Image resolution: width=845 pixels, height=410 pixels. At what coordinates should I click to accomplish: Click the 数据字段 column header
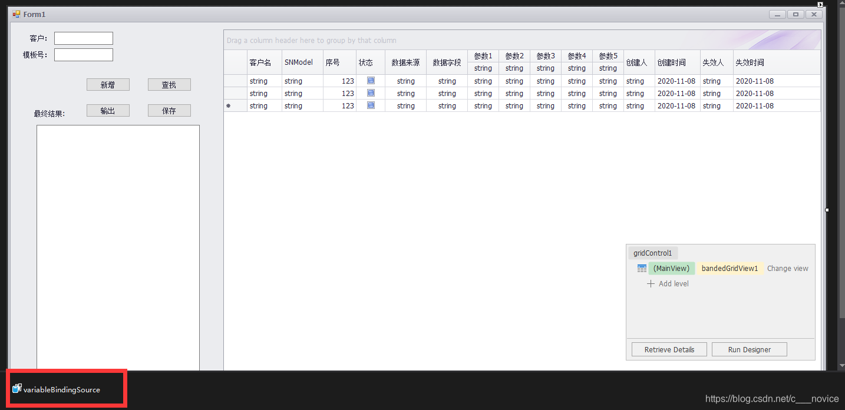click(x=447, y=62)
